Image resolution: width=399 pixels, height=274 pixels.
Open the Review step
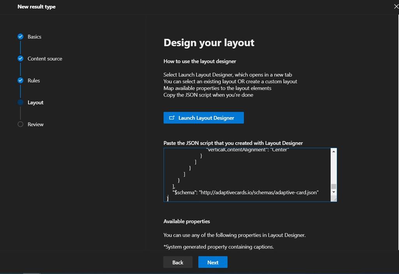click(x=35, y=124)
